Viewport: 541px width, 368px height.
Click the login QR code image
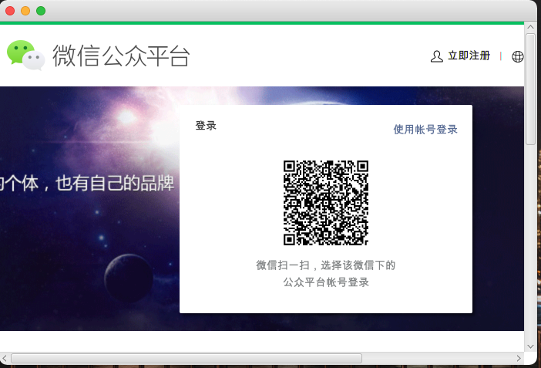326,203
